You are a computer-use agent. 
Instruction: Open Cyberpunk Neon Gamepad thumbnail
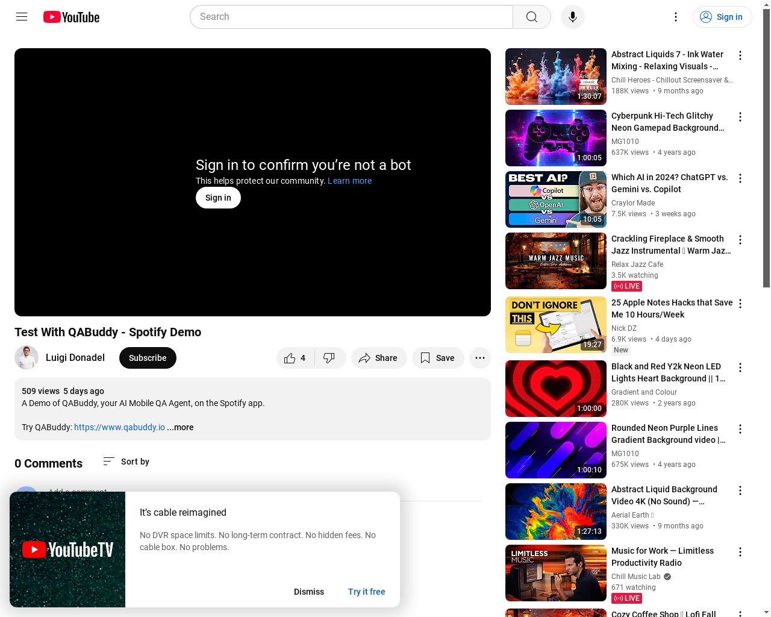click(556, 138)
